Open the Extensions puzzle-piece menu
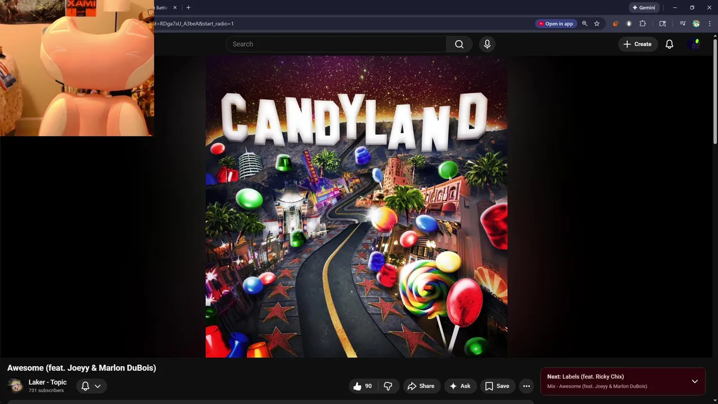This screenshot has height=404, width=718. click(643, 24)
